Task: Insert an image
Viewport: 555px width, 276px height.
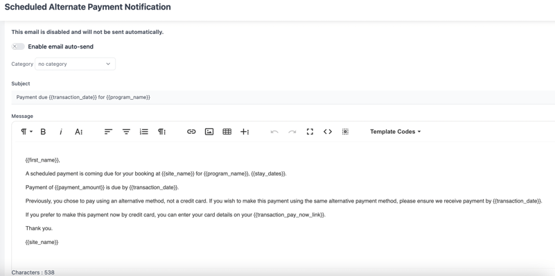Action: pos(209,132)
